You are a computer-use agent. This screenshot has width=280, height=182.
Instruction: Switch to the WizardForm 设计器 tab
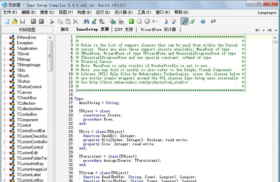tap(158, 29)
